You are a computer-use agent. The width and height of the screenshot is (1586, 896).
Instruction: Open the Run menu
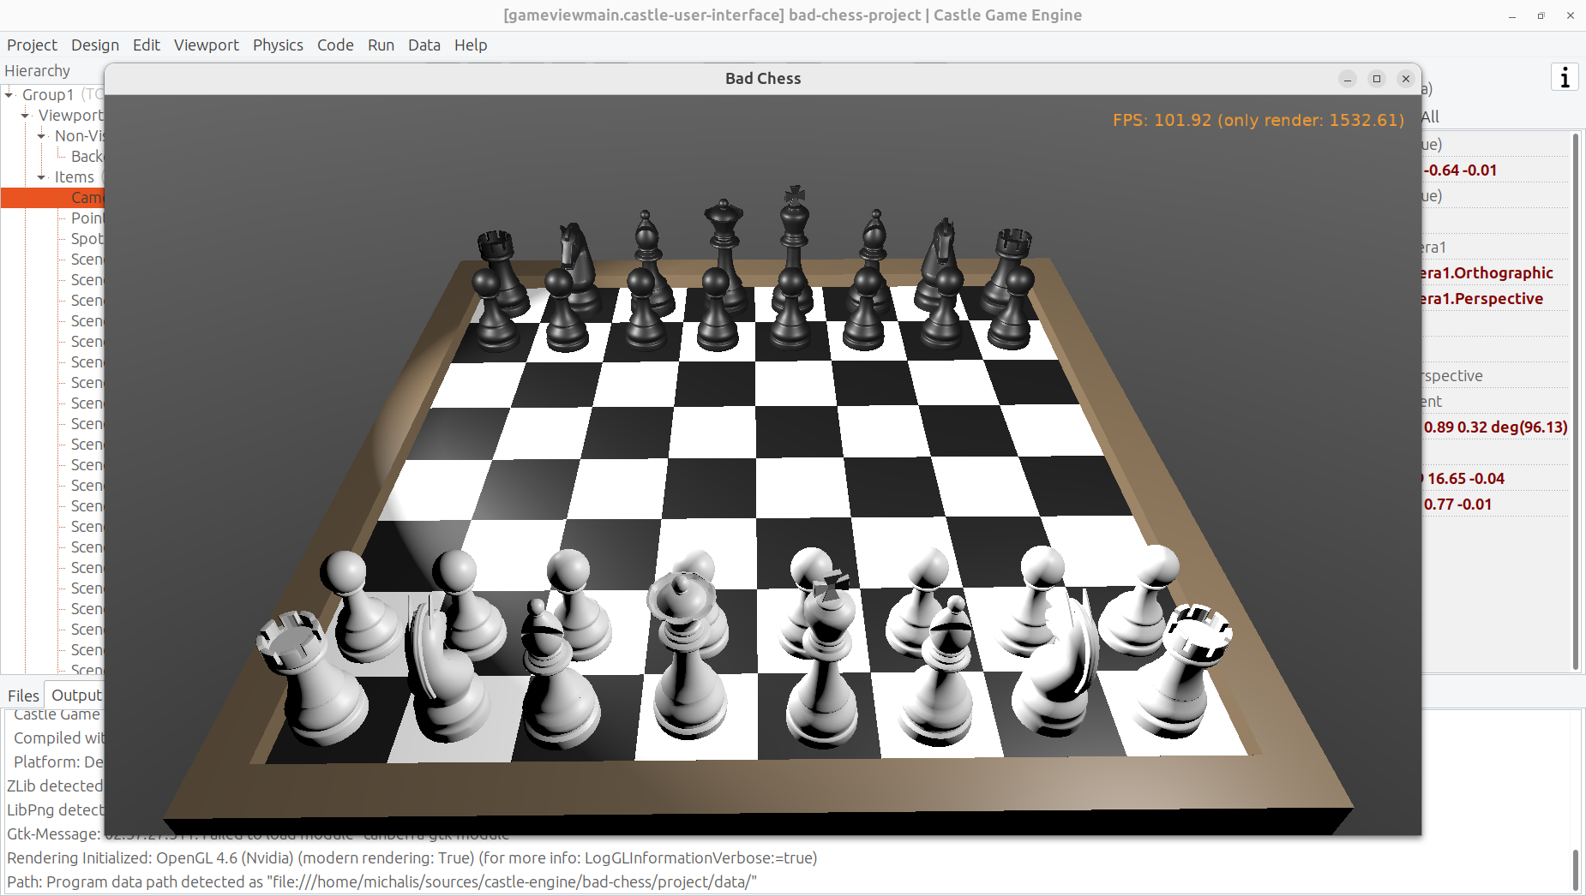(381, 45)
